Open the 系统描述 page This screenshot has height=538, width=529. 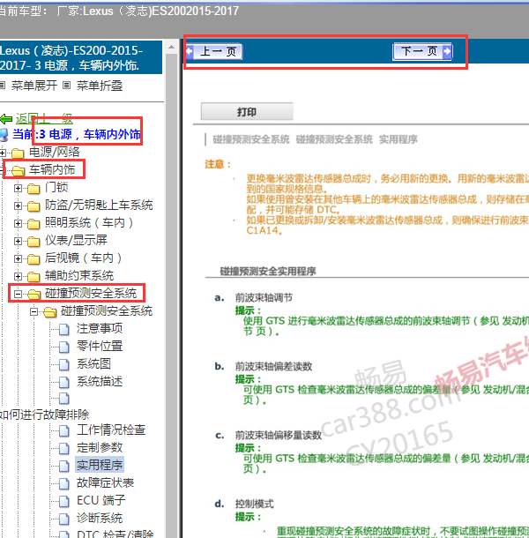pyautogui.click(x=100, y=381)
